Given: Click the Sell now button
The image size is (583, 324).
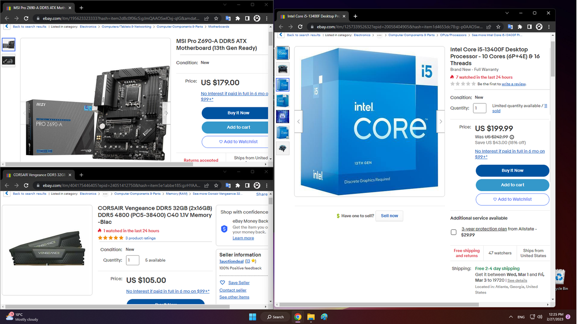Looking at the screenshot, I should click(389, 216).
